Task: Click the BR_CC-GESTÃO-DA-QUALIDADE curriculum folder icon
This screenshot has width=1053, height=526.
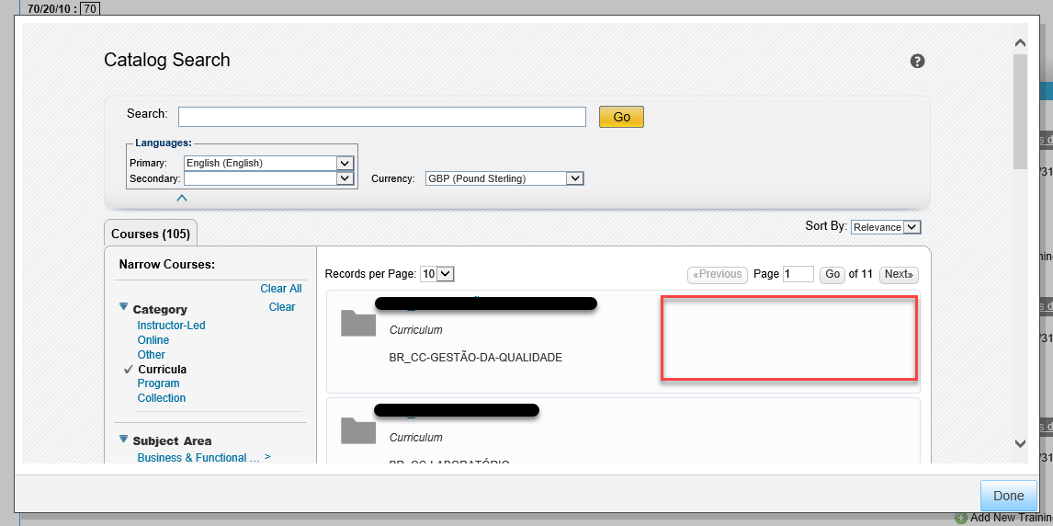Action: [358, 323]
